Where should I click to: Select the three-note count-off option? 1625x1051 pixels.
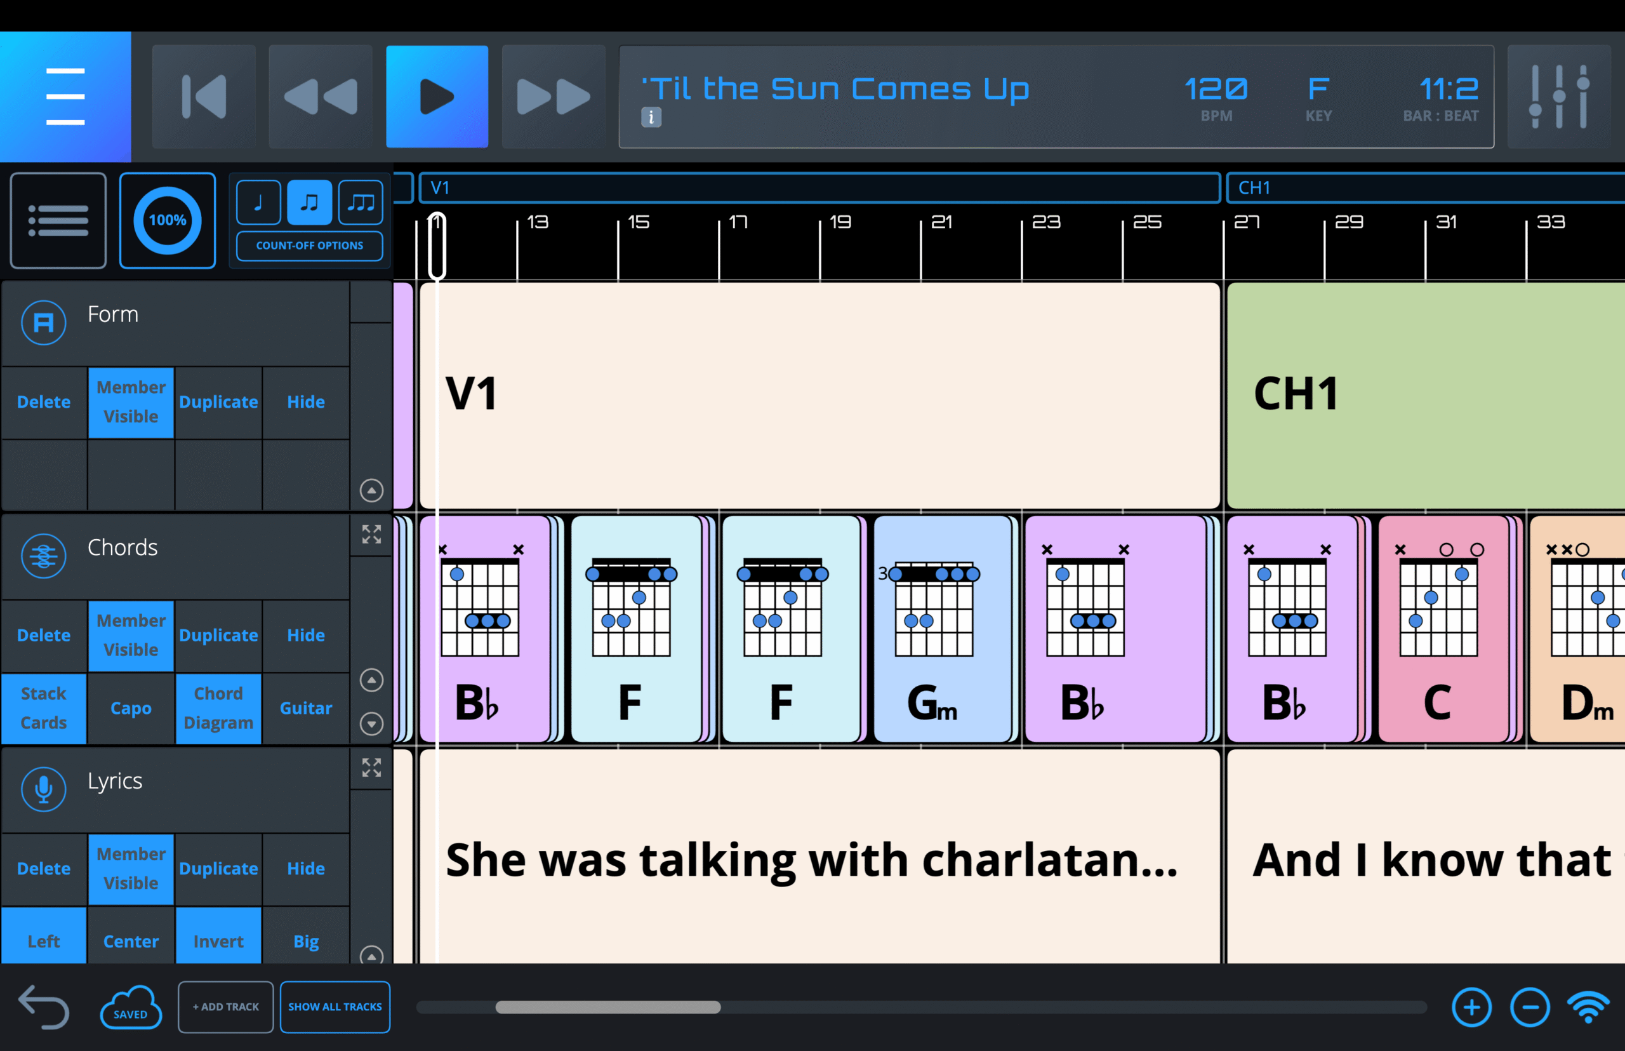click(361, 203)
